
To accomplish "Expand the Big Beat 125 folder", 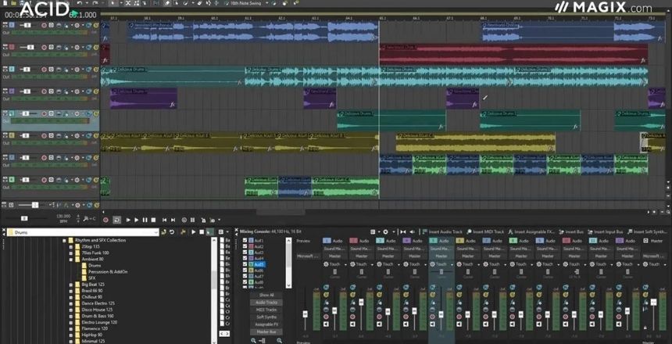I will [70, 285].
